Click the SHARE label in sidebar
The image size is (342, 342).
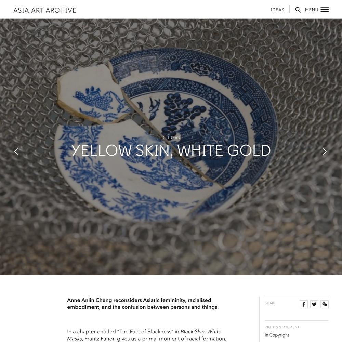click(x=271, y=303)
